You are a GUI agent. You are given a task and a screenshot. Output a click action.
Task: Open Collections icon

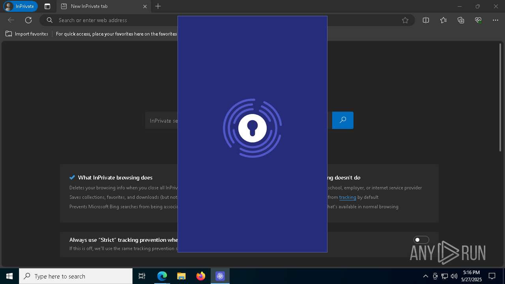pos(461,20)
